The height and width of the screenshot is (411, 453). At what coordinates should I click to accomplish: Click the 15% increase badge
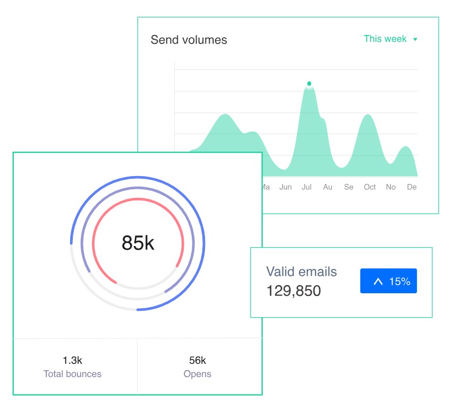pyautogui.click(x=388, y=281)
